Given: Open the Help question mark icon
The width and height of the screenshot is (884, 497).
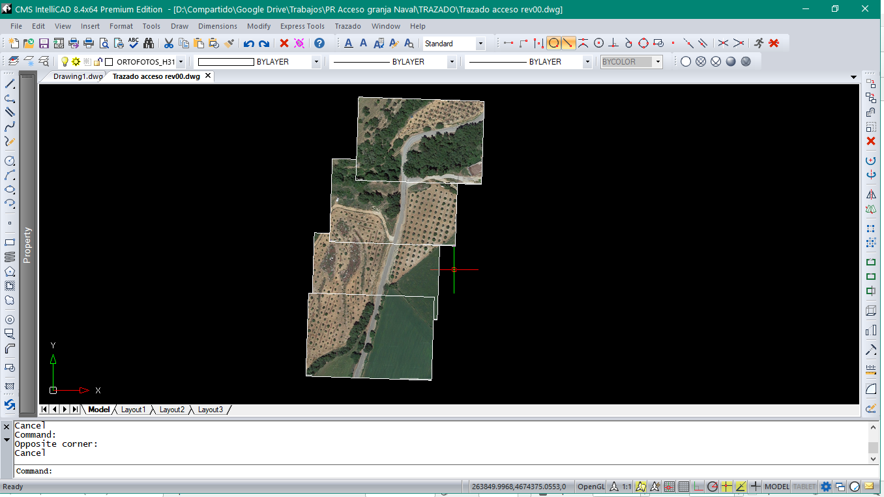Looking at the screenshot, I should pyautogui.click(x=319, y=44).
